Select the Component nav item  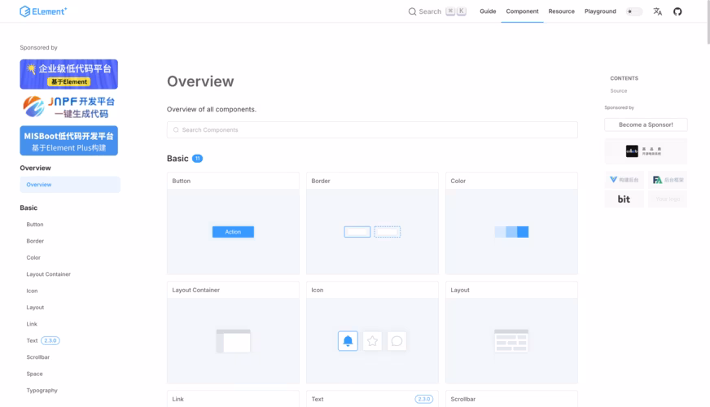522,11
